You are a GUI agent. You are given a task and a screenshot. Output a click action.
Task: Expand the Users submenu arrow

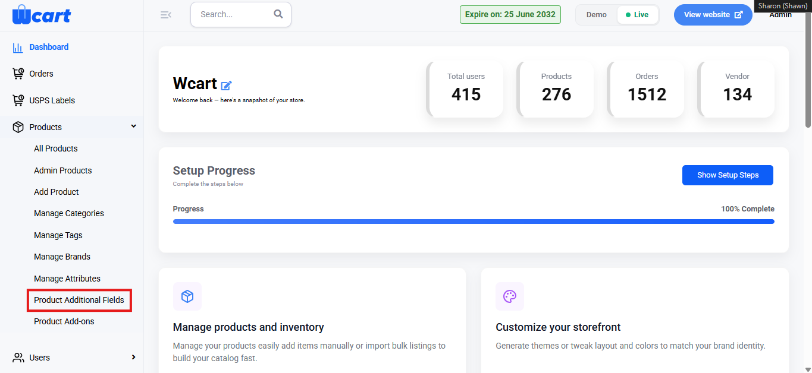(x=133, y=357)
